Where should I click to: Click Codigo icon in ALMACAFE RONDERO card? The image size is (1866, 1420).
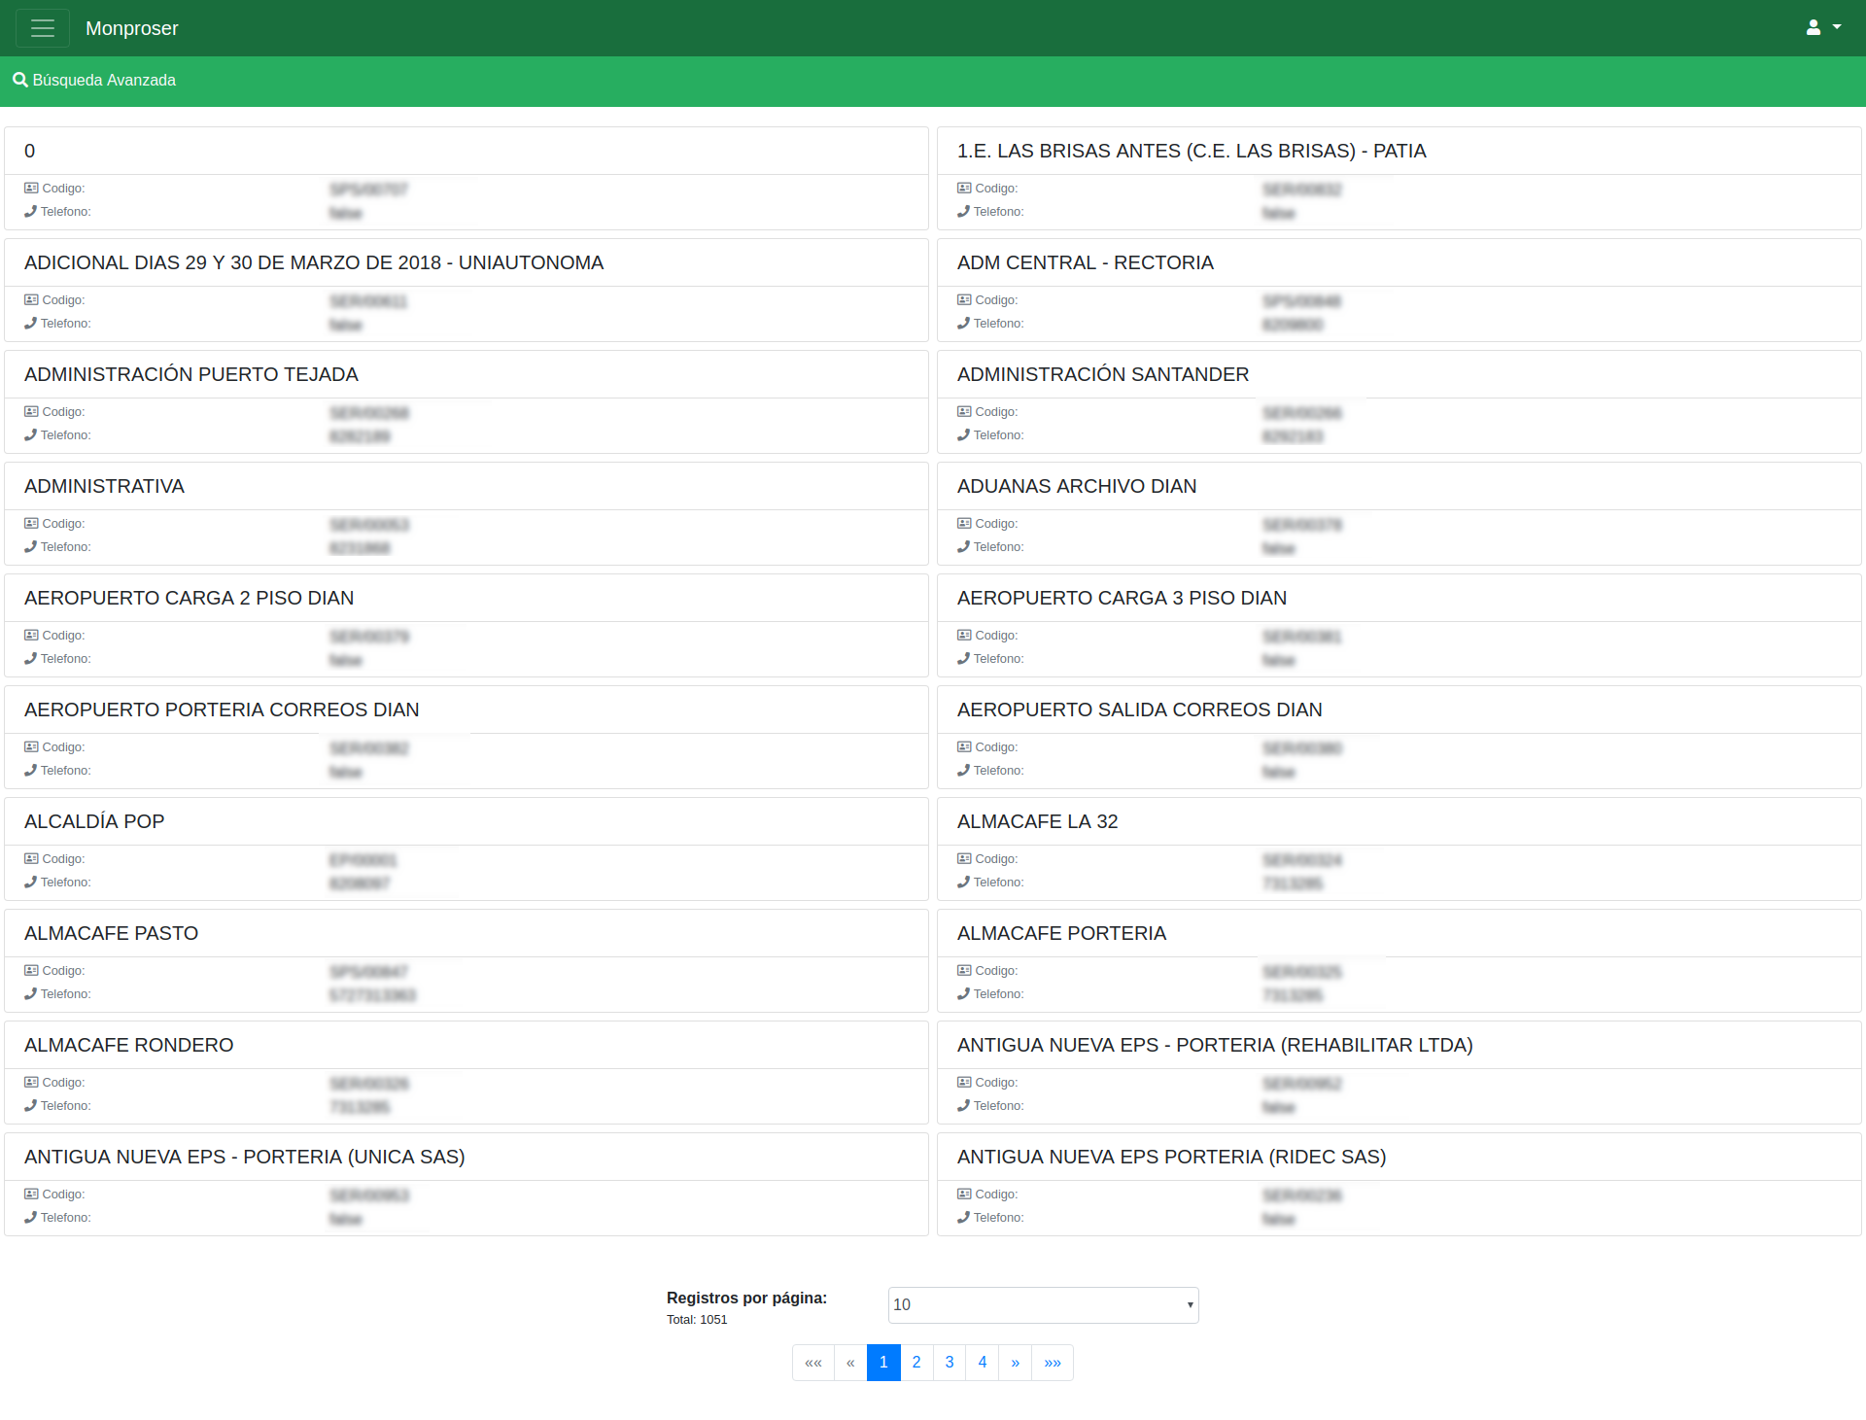point(31,1083)
